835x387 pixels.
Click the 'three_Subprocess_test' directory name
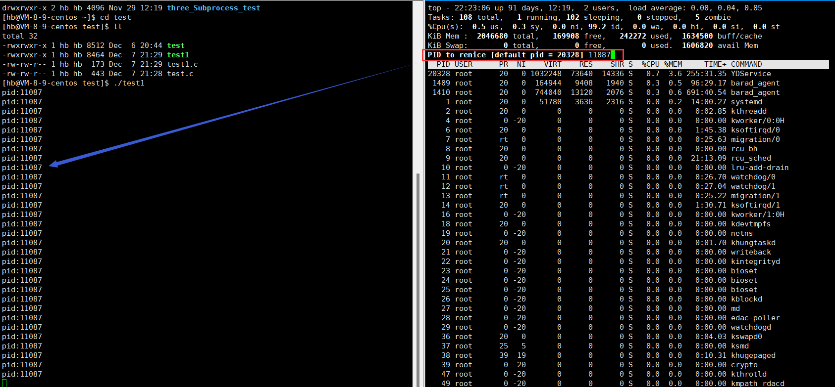(x=213, y=8)
